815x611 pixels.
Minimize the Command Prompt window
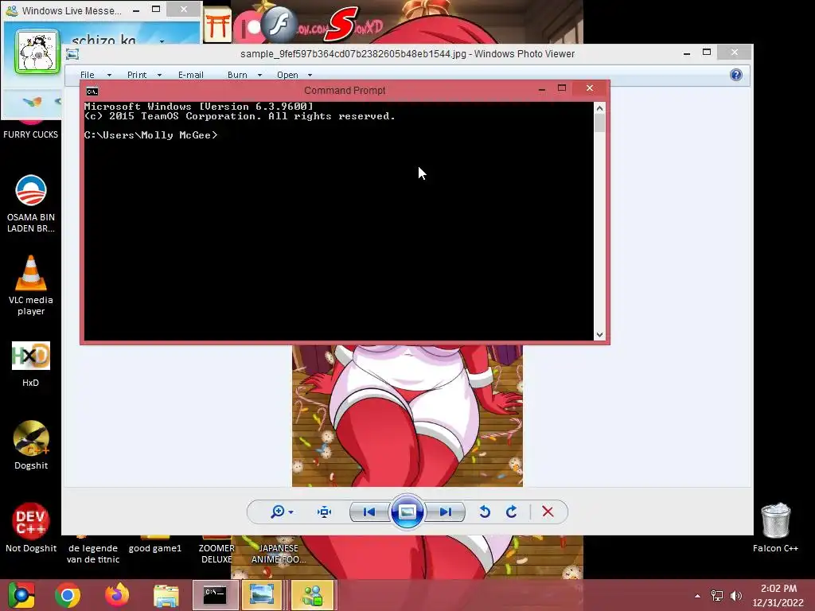(541, 89)
